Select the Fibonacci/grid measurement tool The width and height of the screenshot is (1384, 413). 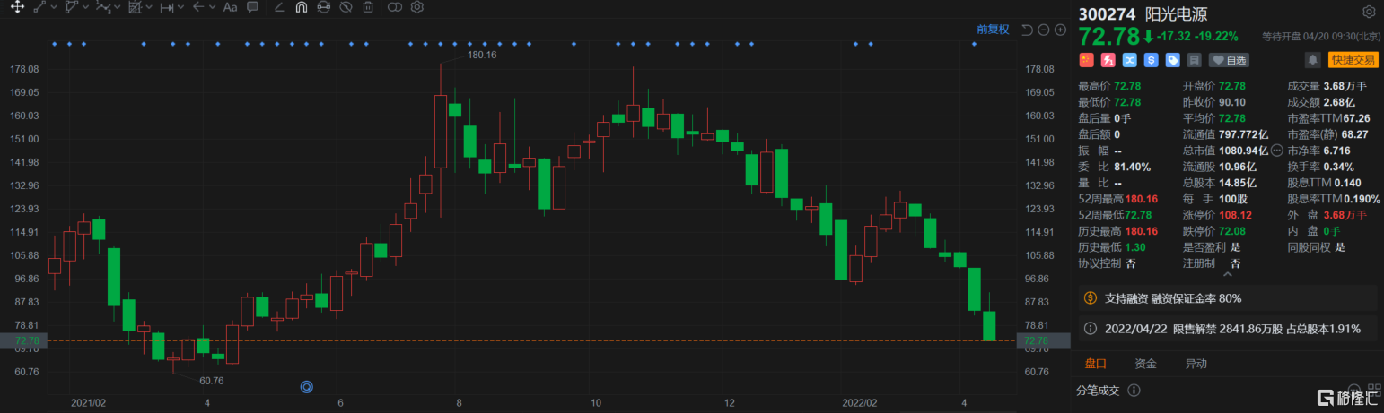point(135,7)
